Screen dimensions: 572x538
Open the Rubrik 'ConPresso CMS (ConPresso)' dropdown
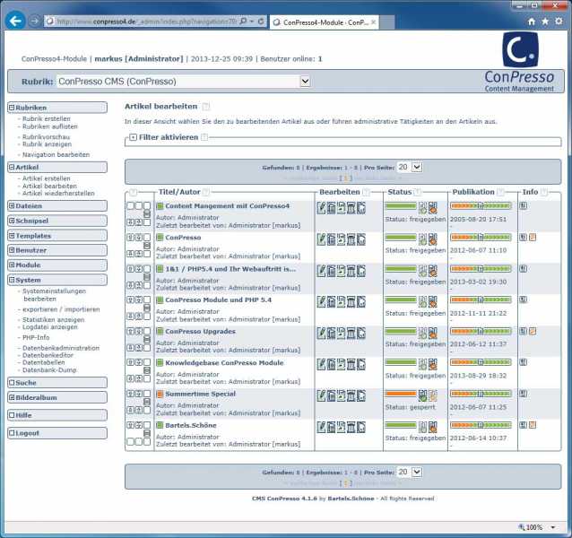305,82
